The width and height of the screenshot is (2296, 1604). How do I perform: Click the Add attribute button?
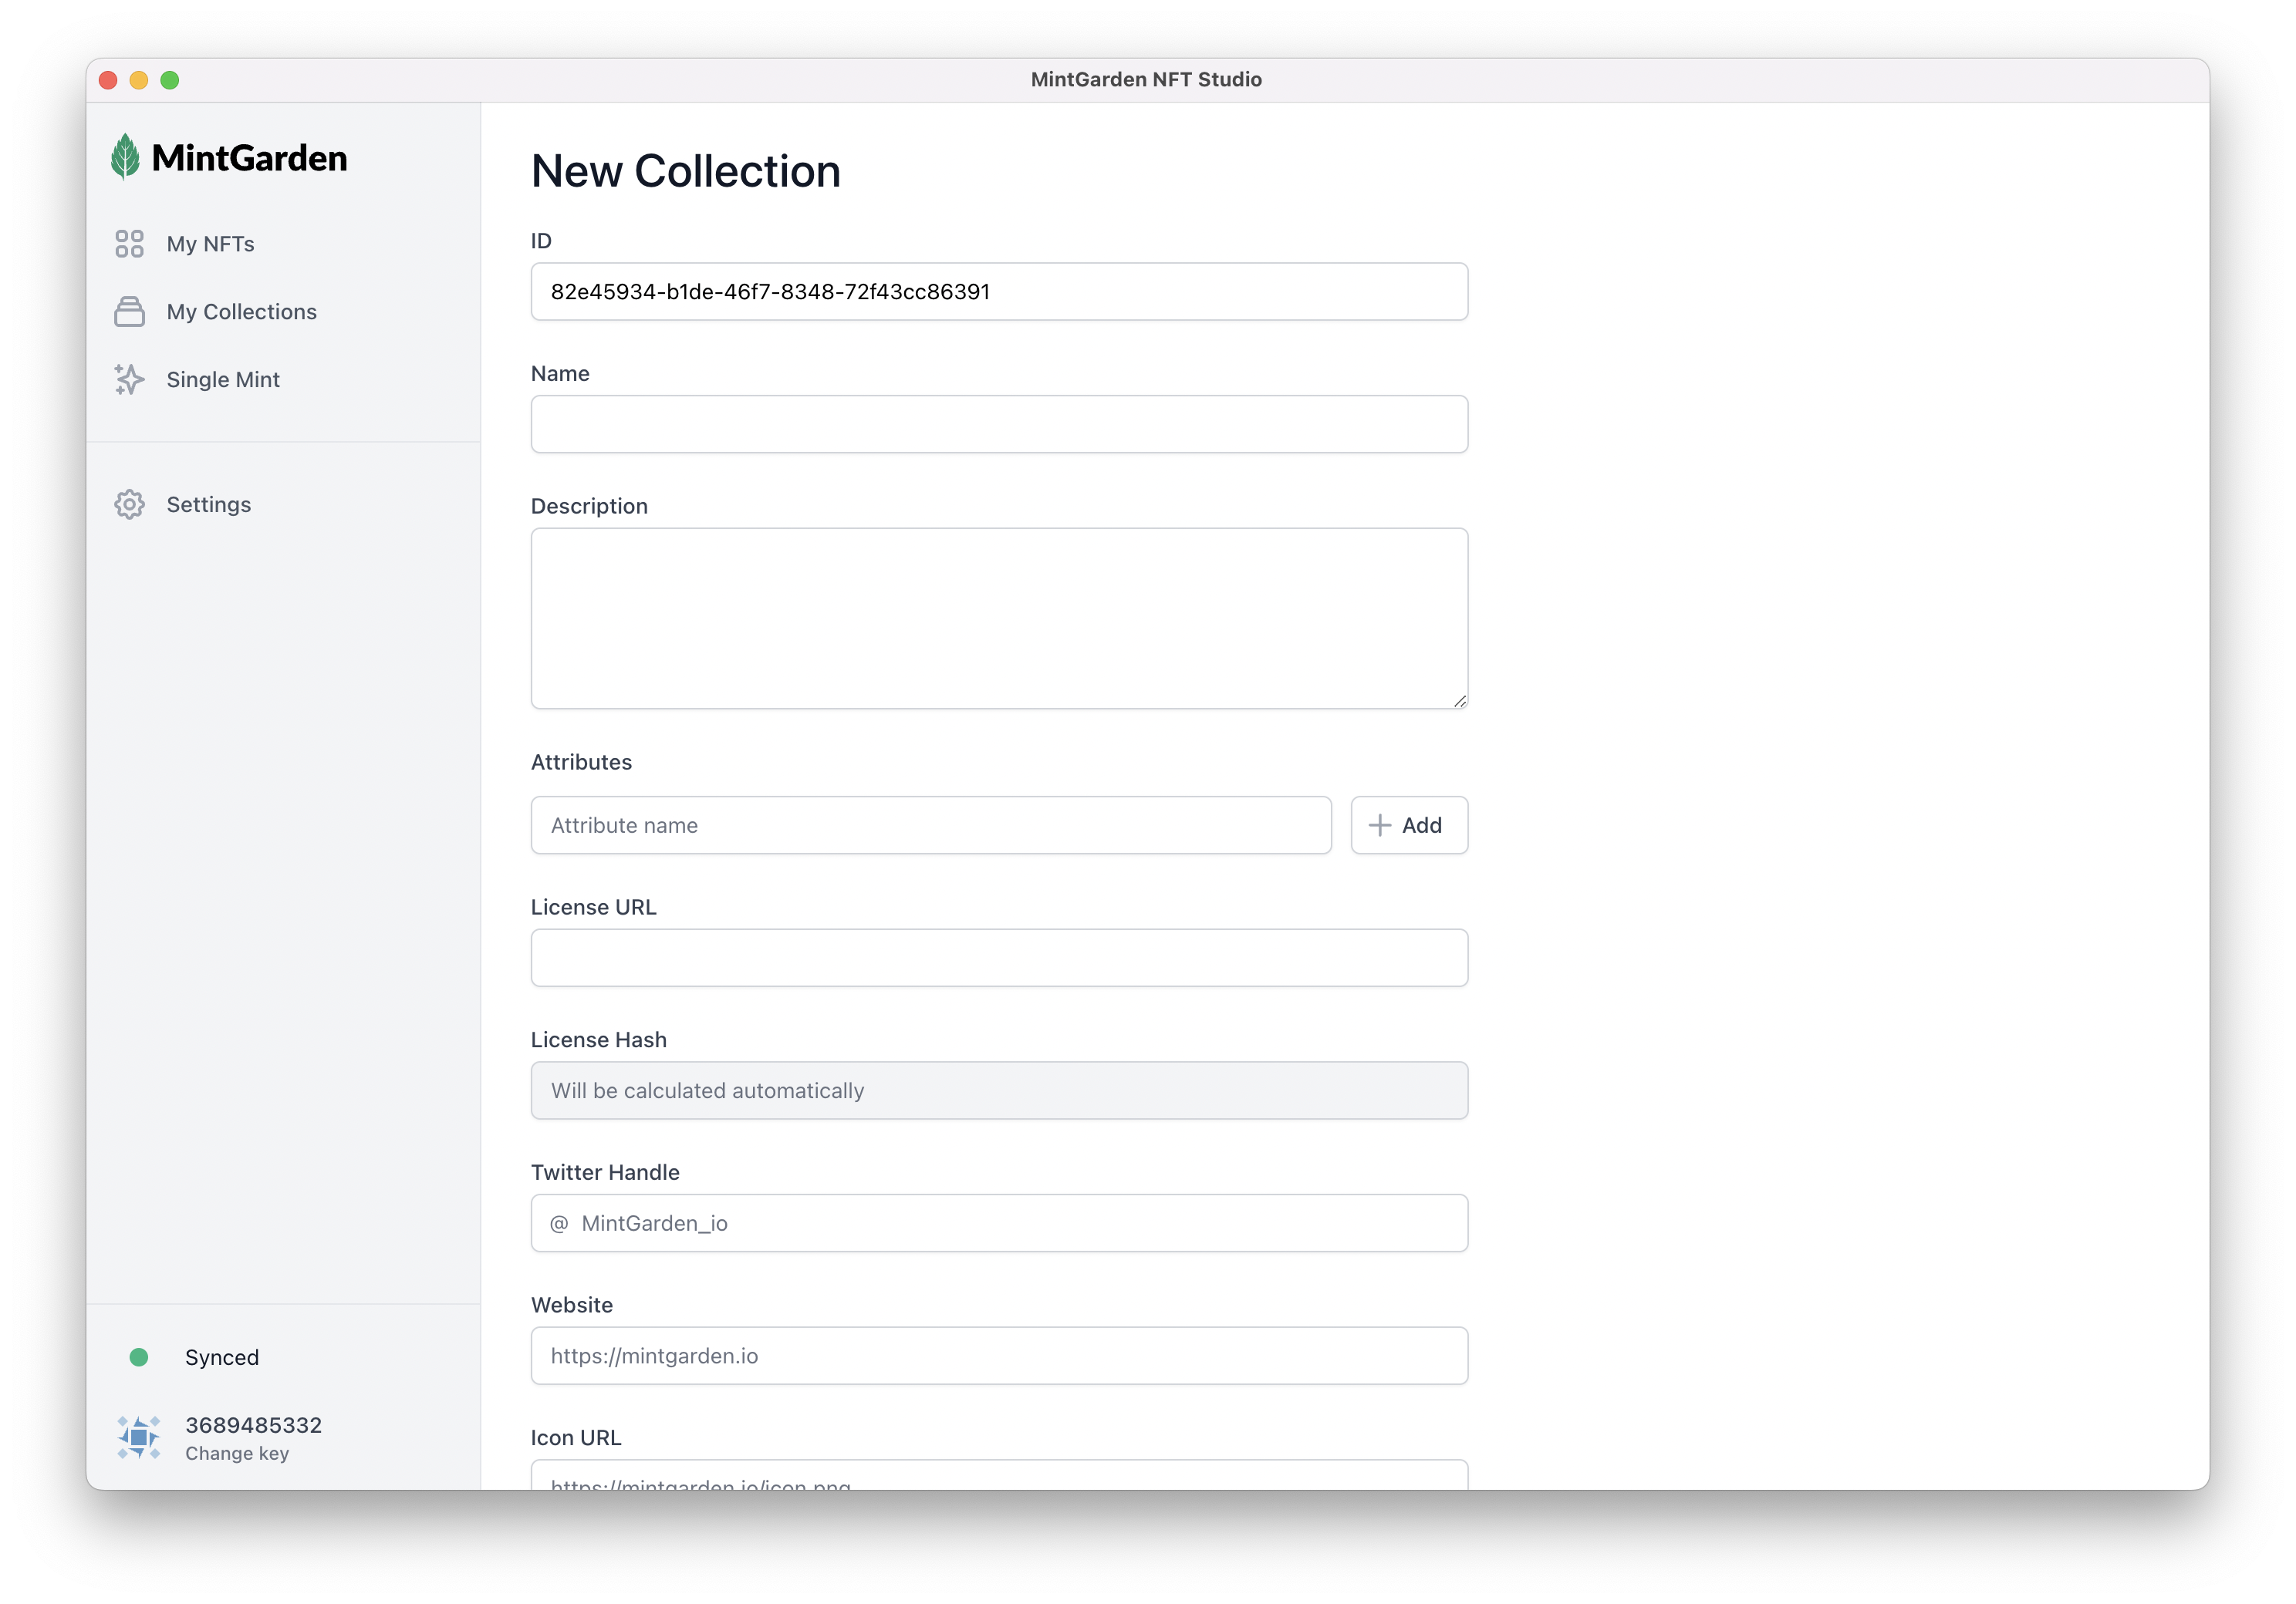(1408, 824)
